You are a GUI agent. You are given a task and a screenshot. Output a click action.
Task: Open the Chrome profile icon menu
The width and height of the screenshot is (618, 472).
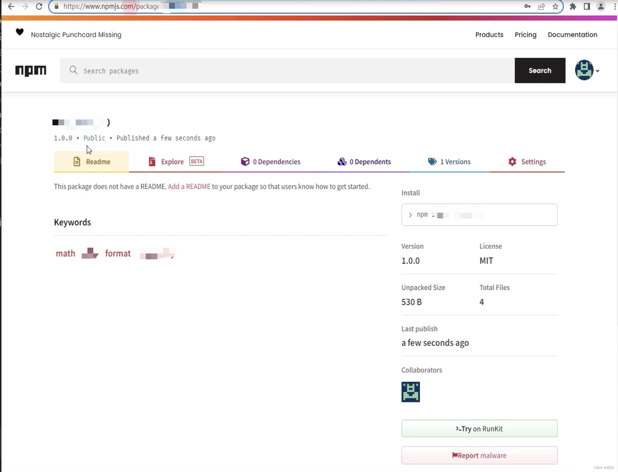(x=601, y=6)
